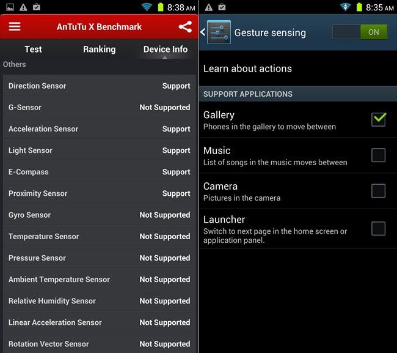Tap 'Pictures in the camera' description

click(x=242, y=198)
